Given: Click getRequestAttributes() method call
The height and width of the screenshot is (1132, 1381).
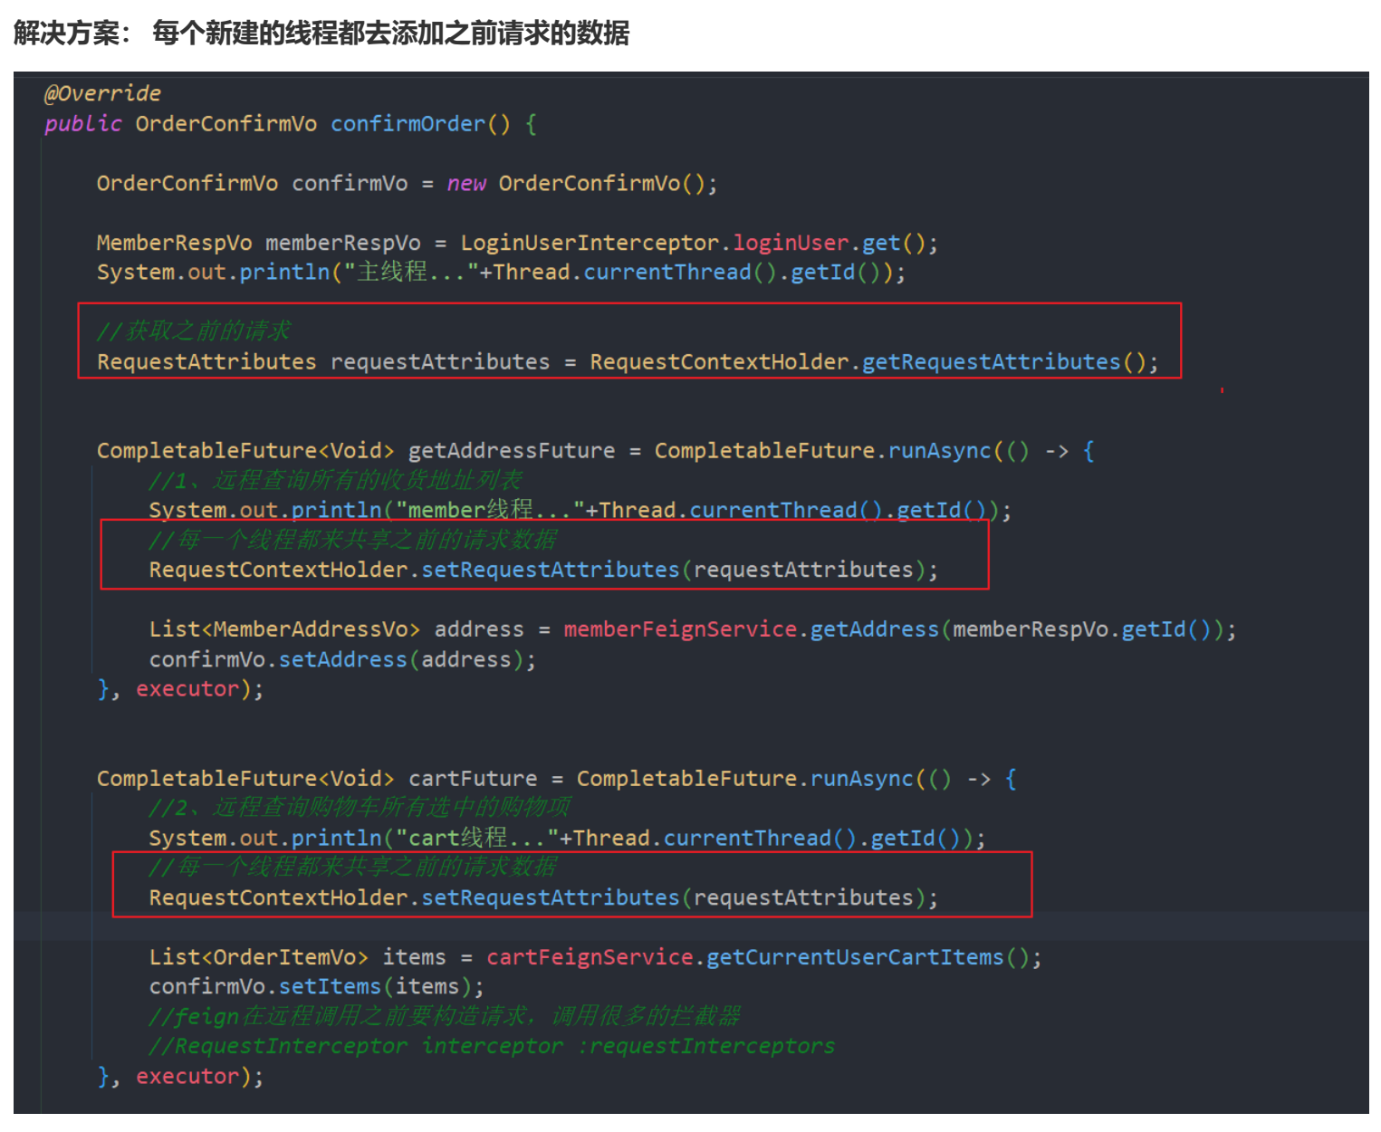Looking at the screenshot, I should (x=1003, y=361).
